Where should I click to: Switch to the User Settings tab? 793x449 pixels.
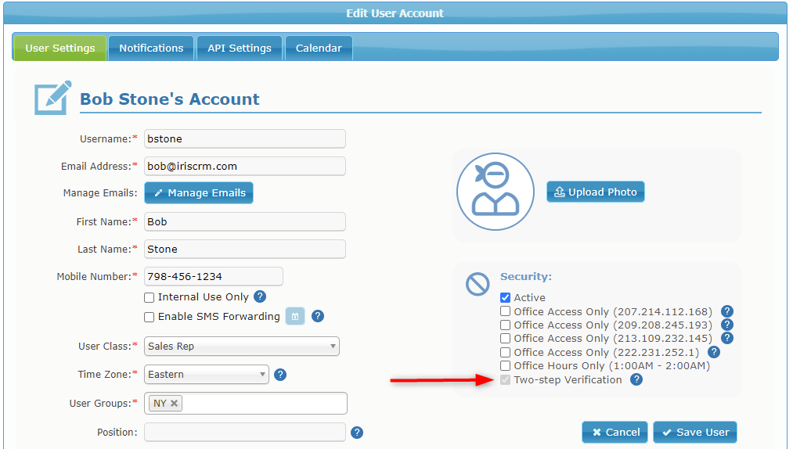[x=60, y=48]
